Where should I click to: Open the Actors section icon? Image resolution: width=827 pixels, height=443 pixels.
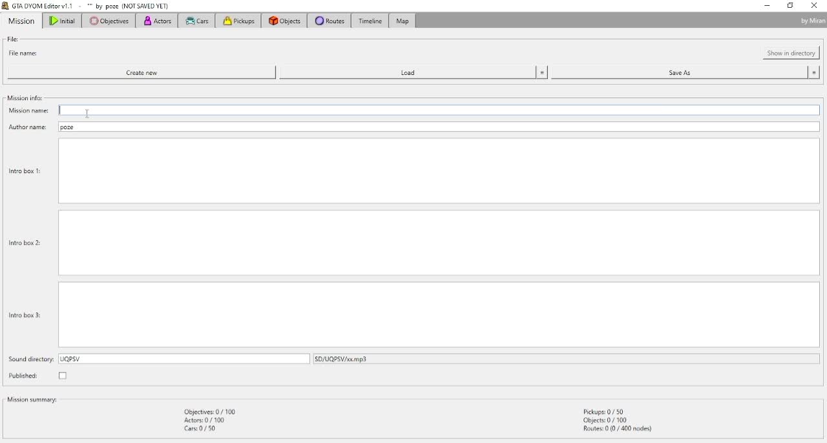(148, 20)
